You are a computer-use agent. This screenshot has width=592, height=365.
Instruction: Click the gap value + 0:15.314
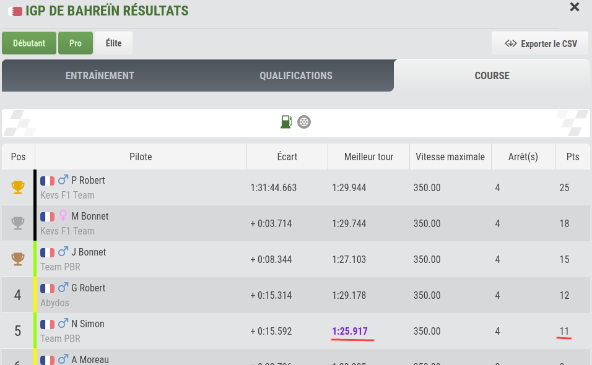click(x=271, y=295)
